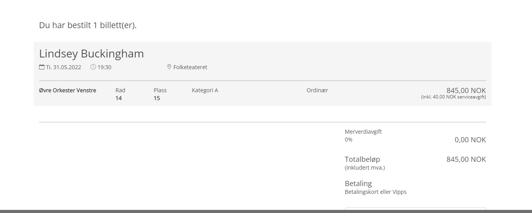Image resolution: width=532 pixels, height=213 pixels.
Task: Click the row number 14
Action: (x=118, y=98)
